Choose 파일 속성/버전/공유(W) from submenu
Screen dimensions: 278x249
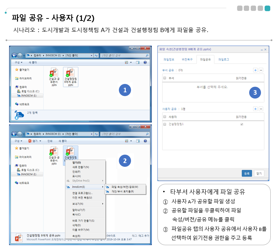tap(124, 187)
